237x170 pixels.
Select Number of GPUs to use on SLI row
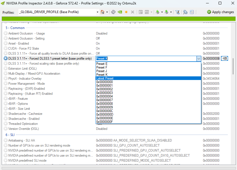tap(115, 145)
